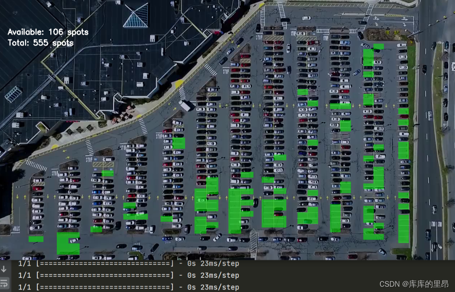This screenshot has height=292, width=455.
Task: Click the 'Available: 106 spots' overlay text
Action: (x=48, y=32)
